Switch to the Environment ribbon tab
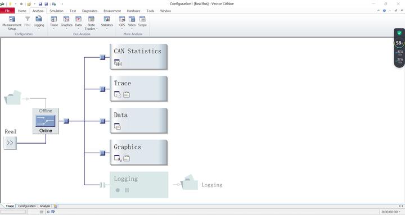The width and height of the screenshot is (405, 215). click(112, 11)
